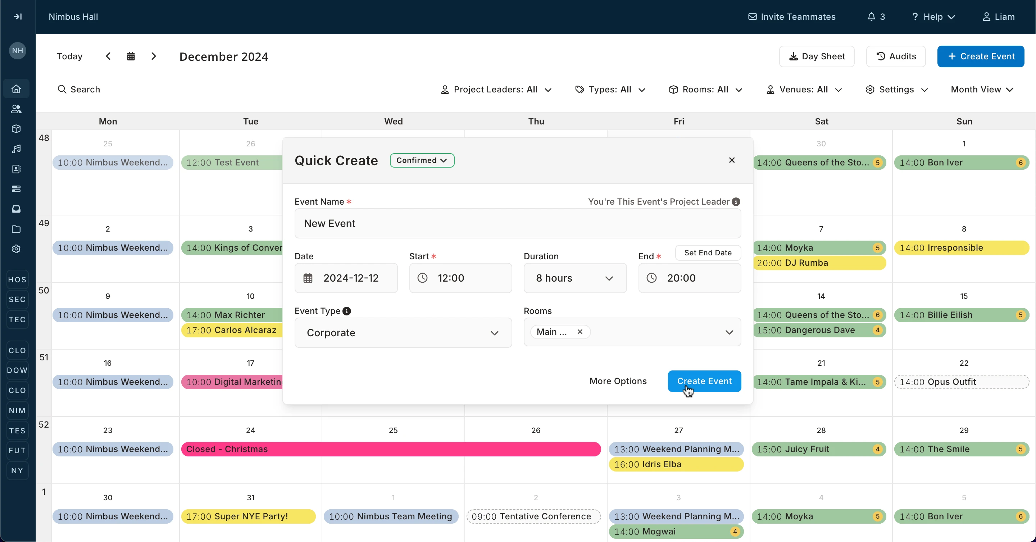This screenshot has height=542, width=1036.
Task: Go to the next month arrow
Action: 154,56
